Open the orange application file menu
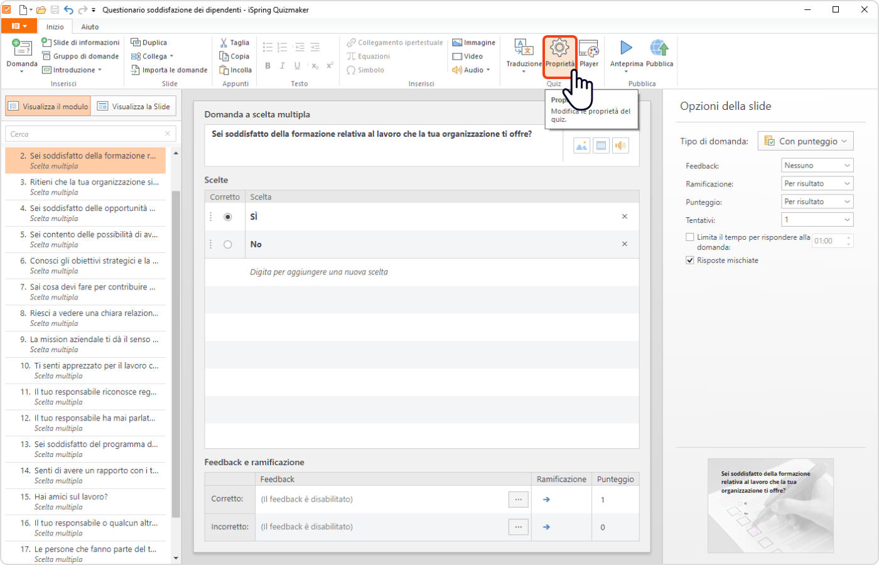Image resolution: width=879 pixels, height=565 pixels. click(19, 26)
